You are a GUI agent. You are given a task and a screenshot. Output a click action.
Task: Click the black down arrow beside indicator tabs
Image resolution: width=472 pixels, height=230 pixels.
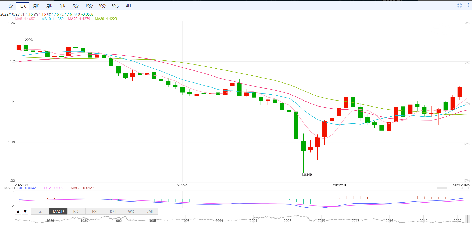[25, 211]
